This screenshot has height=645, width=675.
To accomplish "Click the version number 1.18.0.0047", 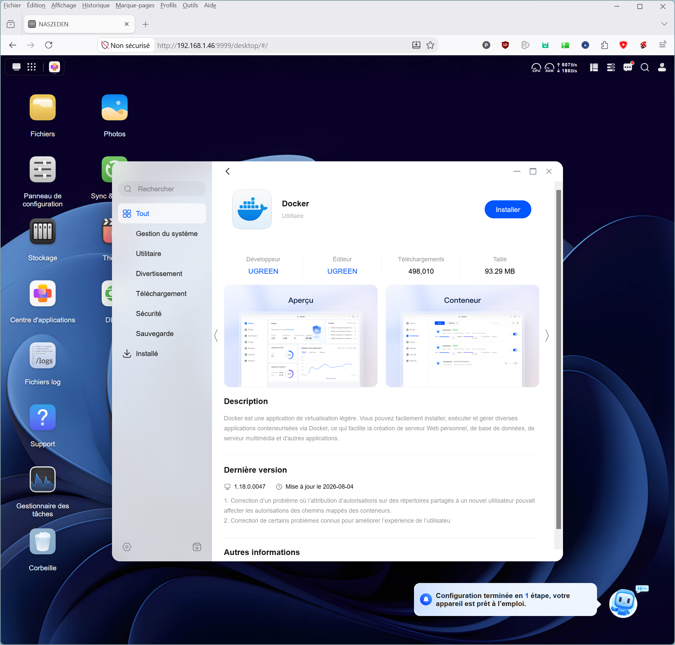I will (250, 487).
